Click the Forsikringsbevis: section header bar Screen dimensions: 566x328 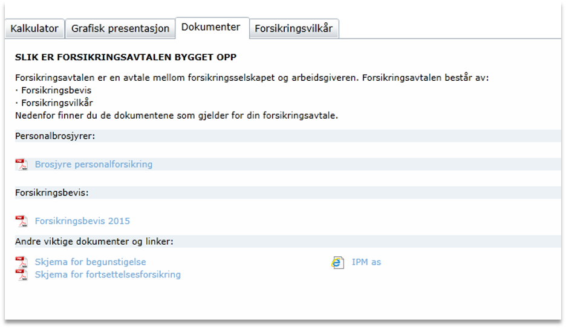52,193
